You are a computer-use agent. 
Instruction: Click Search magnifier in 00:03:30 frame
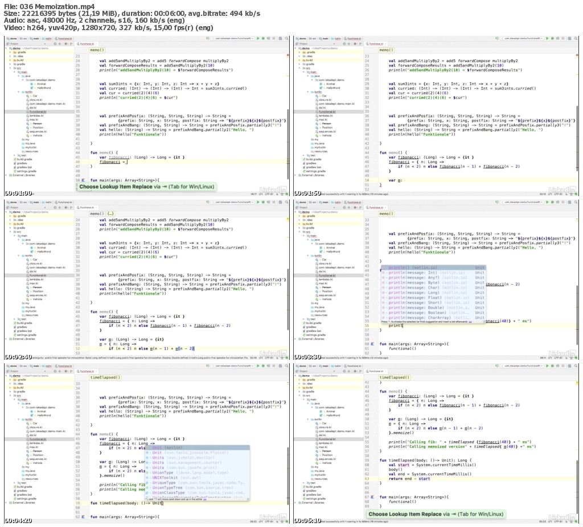pos(576,202)
